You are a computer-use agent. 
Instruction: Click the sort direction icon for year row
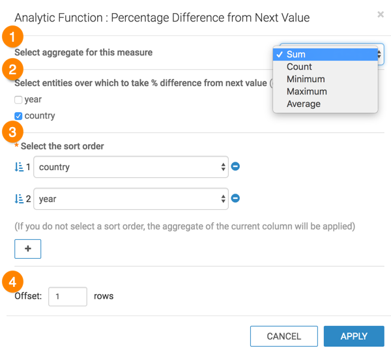click(18, 199)
